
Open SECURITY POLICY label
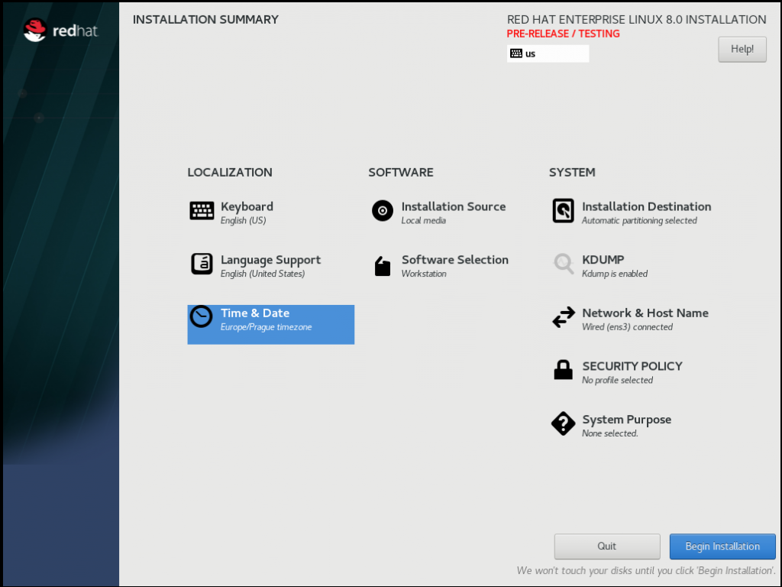pyautogui.click(x=632, y=366)
